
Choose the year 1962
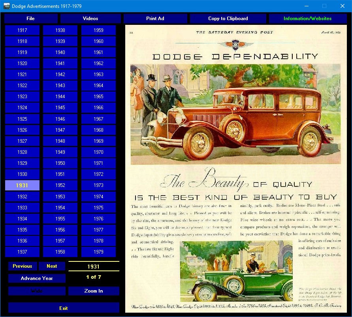98,63
